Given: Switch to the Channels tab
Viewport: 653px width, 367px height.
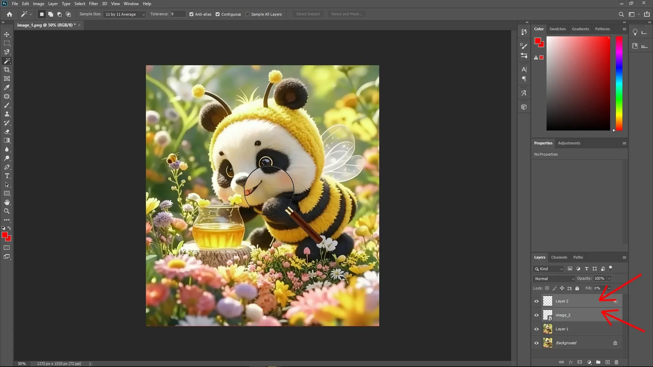Looking at the screenshot, I should pos(559,257).
